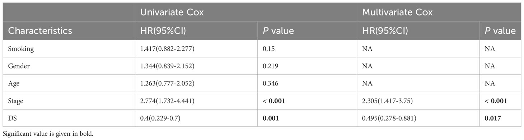This screenshot has width=524, height=140.
Task: Click the Age row label
Action: [x=14, y=84]
